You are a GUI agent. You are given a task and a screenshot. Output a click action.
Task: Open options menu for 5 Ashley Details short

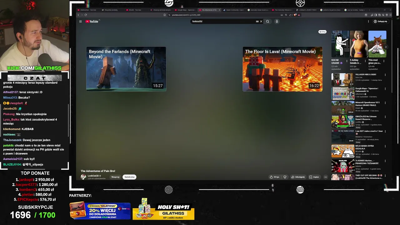pyautogui.click(x=365, y=61)
